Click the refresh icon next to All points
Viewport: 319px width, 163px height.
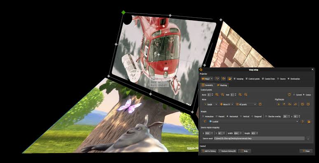(x=260, y=104)
